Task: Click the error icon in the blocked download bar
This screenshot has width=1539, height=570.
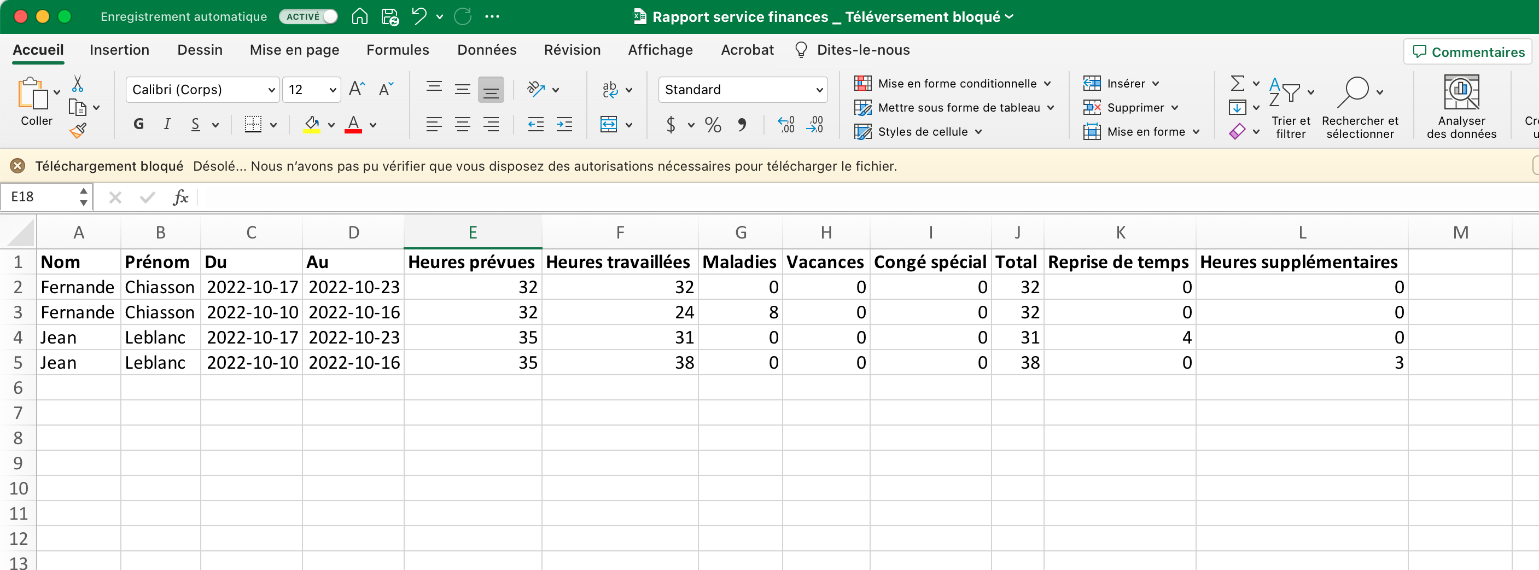Action: [18, 166]
